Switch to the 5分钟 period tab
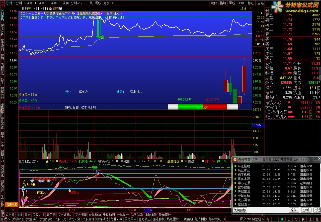321x222 pixels. click(x=28, y=3)
